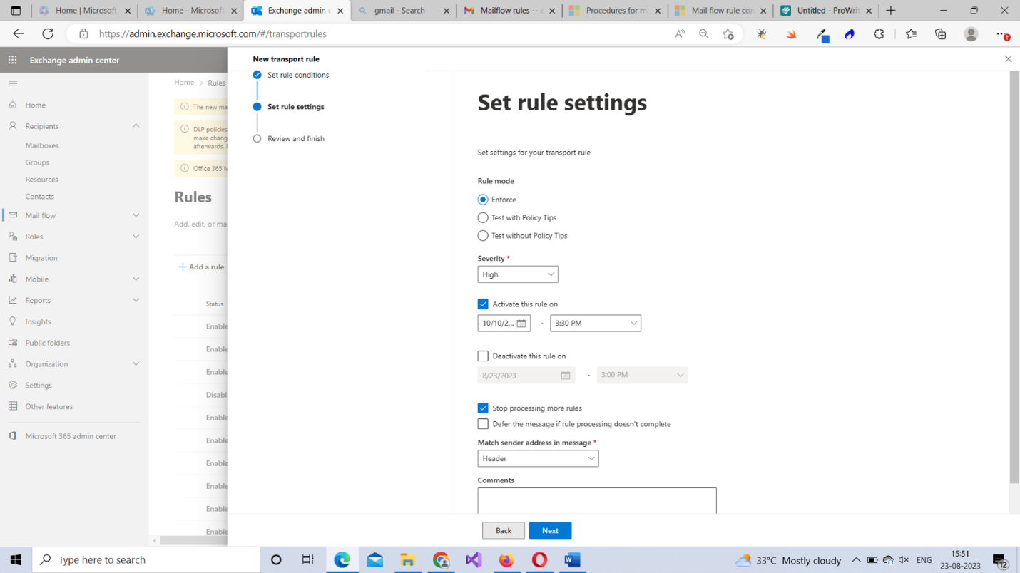Open the calendar picker for activation date
The width and height of the screenshot is (1020, 573).
[x=521, y=324]
